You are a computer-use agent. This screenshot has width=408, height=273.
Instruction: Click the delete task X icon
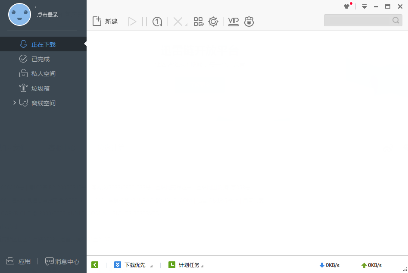click(178, 22)
